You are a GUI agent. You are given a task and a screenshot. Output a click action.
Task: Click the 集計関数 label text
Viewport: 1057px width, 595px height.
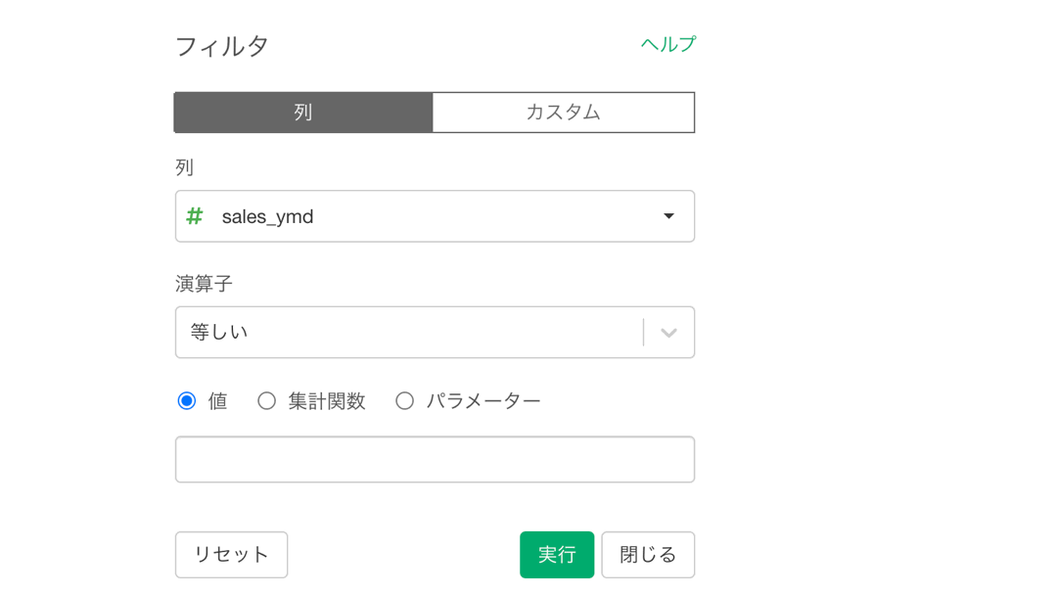327,401
